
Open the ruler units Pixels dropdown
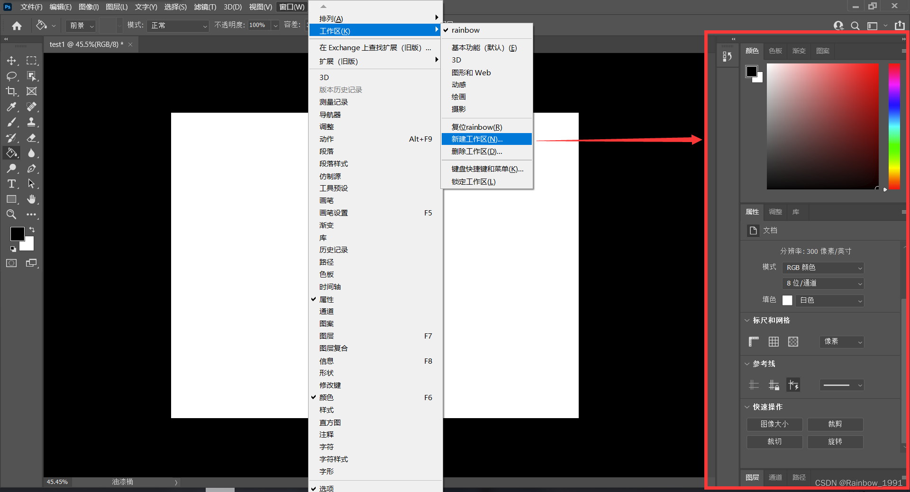[x=842, y=342]
